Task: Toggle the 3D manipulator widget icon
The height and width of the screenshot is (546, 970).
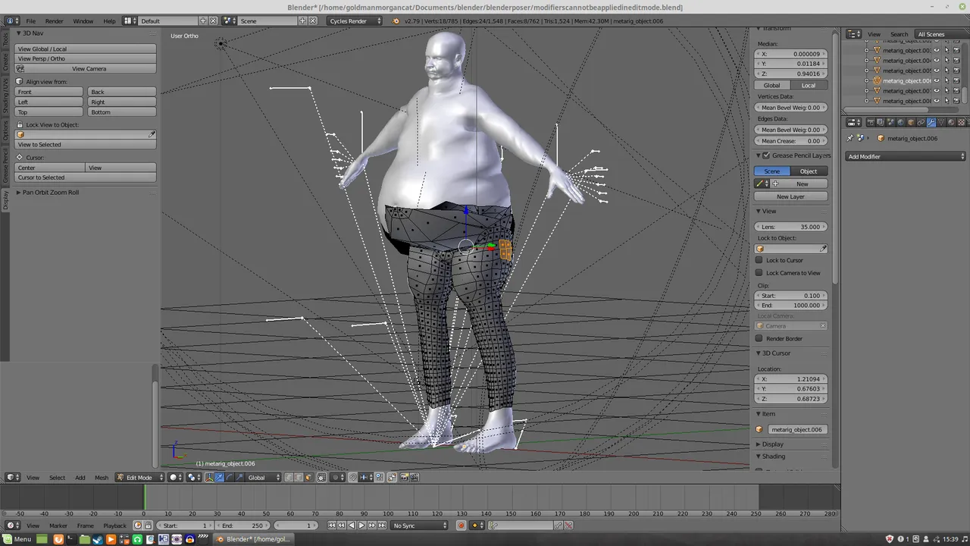Action: 209,477
